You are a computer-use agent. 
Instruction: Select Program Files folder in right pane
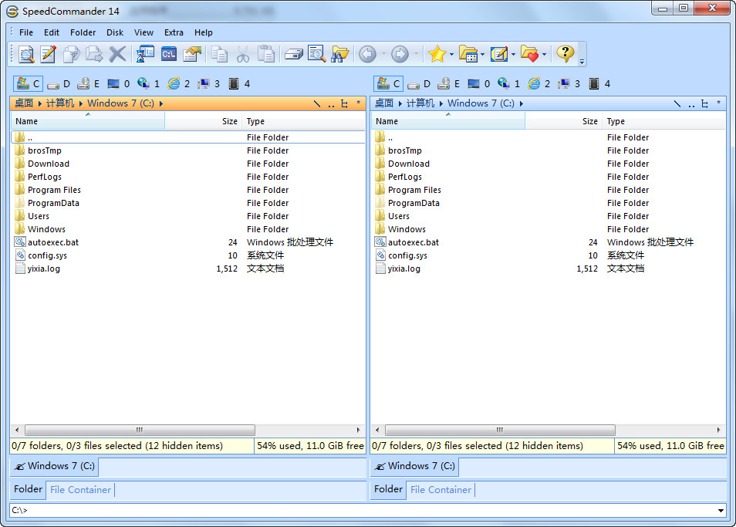(414, 190)
